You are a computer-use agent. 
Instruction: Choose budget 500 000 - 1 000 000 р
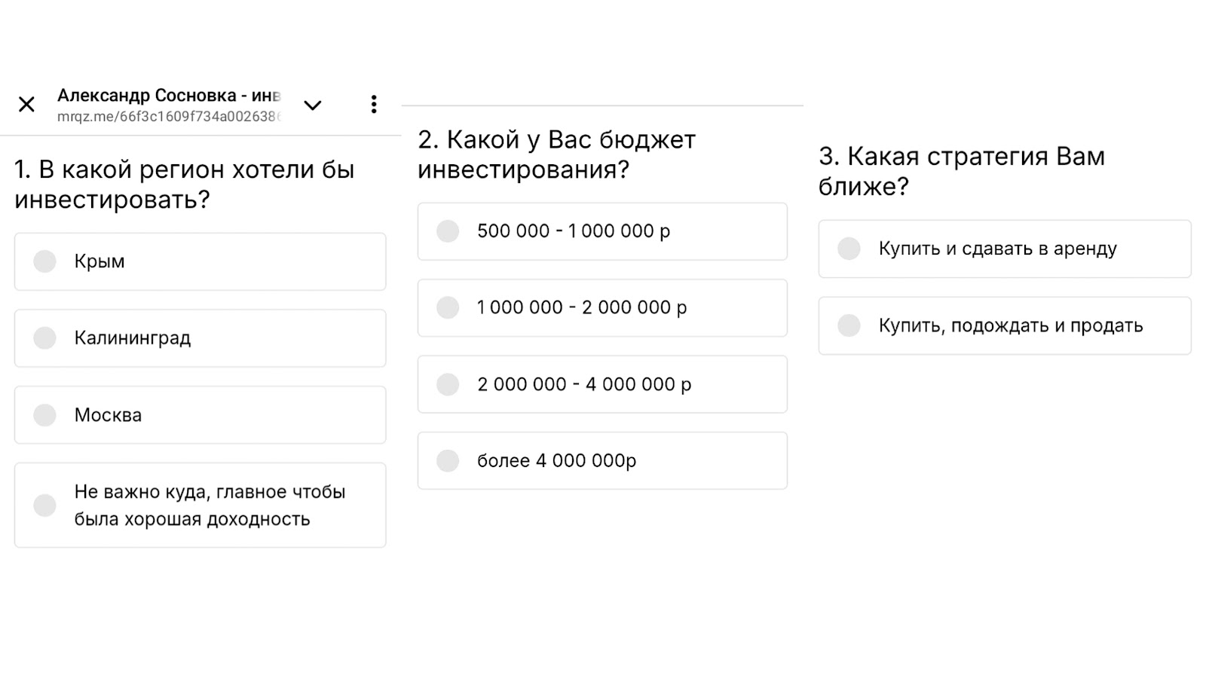pos(602,231)
